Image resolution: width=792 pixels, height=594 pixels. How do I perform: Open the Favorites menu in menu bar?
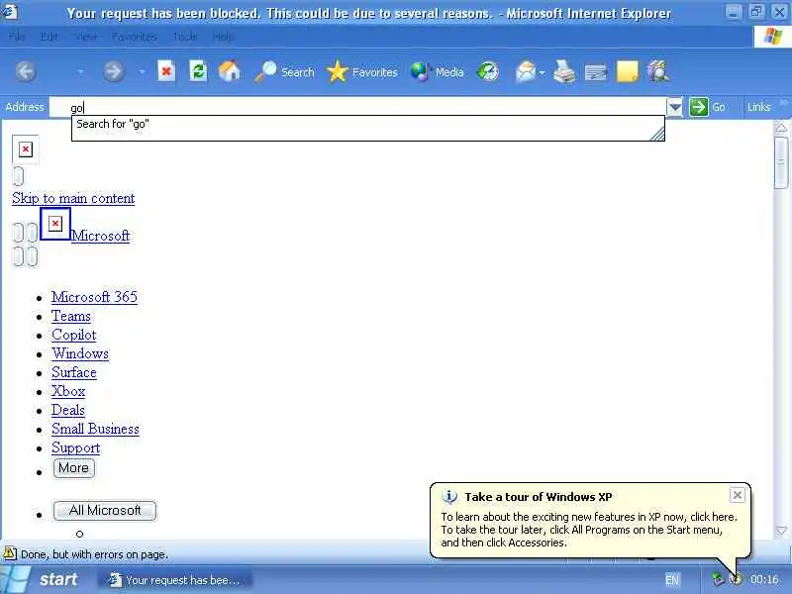(134, 37)
